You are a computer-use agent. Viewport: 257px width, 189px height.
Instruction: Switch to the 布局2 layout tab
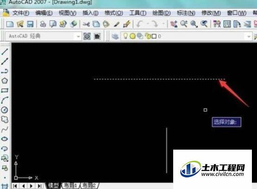(x=89, y=186)
